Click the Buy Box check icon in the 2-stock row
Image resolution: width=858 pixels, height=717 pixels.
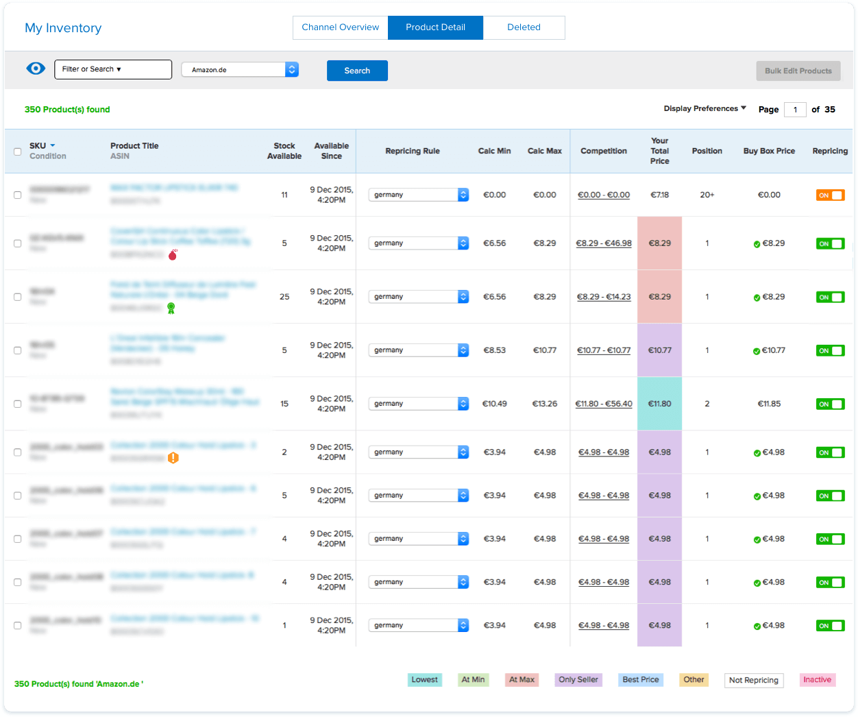757,453
